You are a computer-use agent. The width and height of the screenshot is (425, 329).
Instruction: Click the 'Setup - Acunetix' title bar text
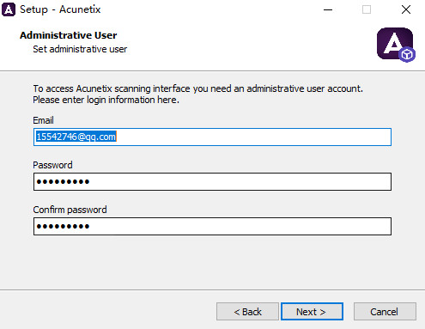[x=60, y=9]
